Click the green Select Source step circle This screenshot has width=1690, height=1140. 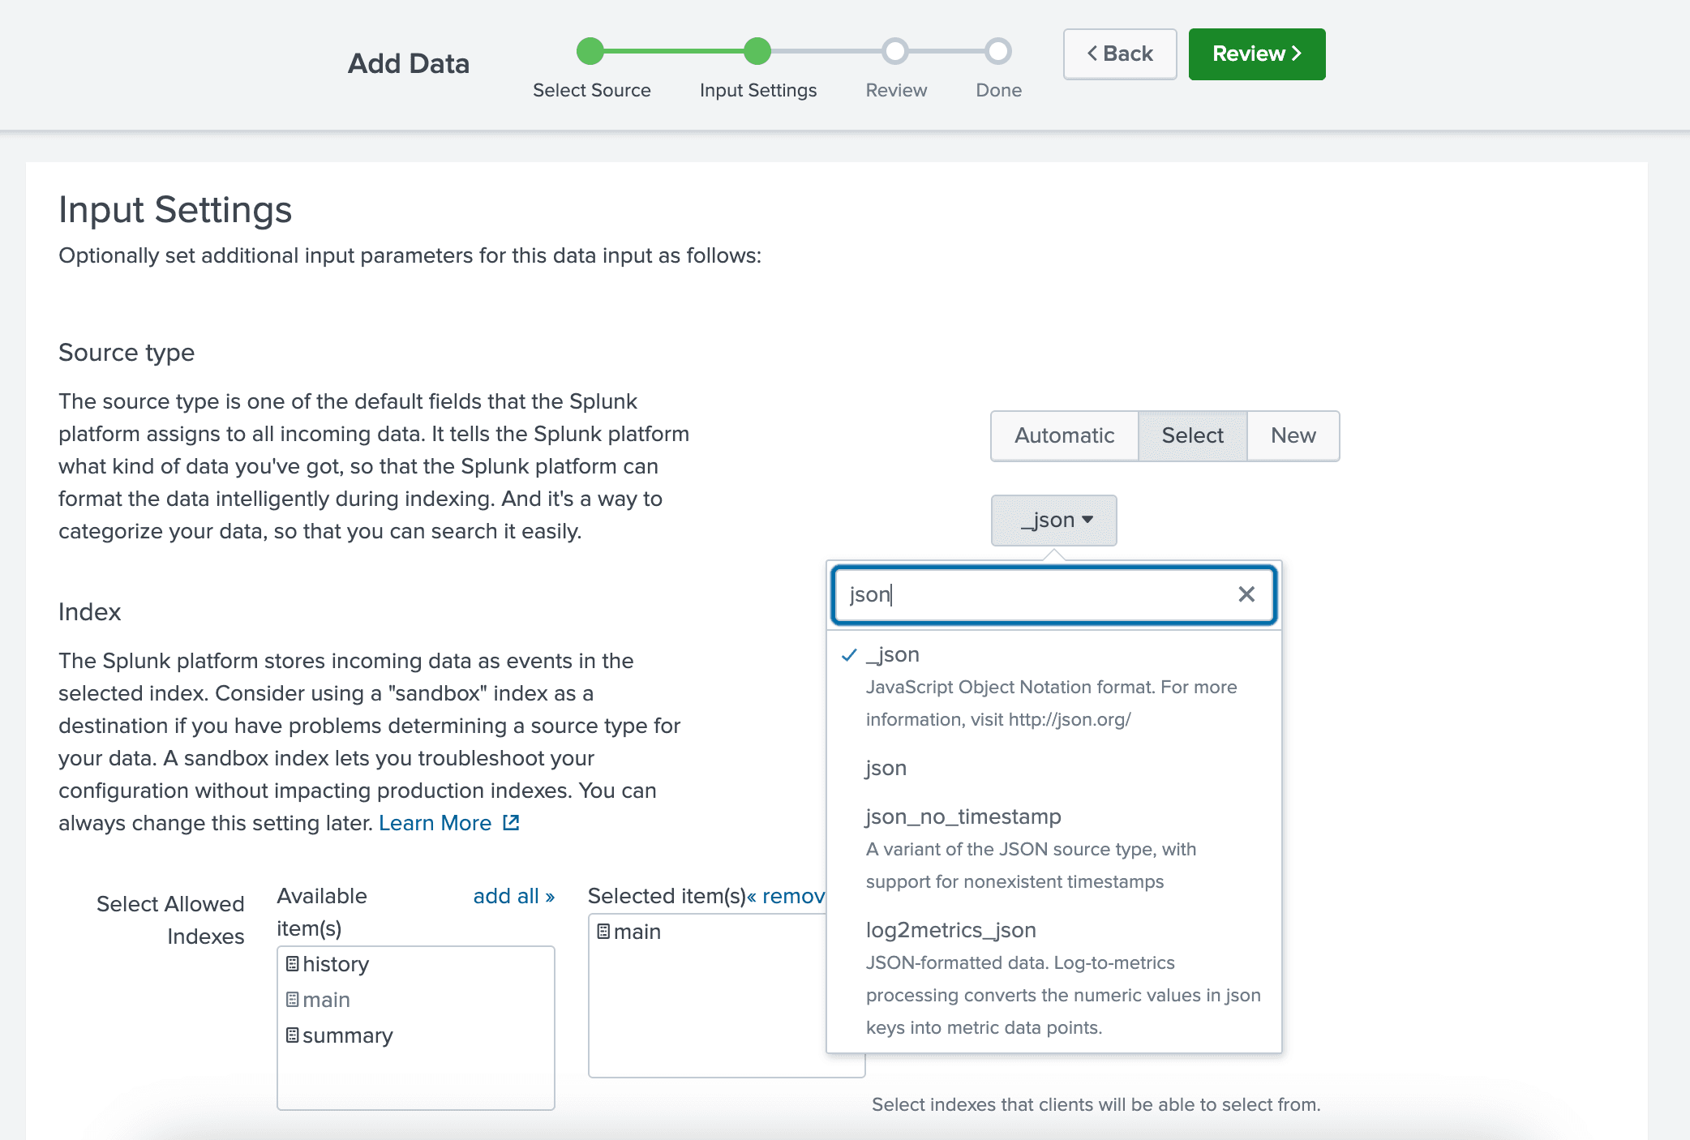(591, 50)
